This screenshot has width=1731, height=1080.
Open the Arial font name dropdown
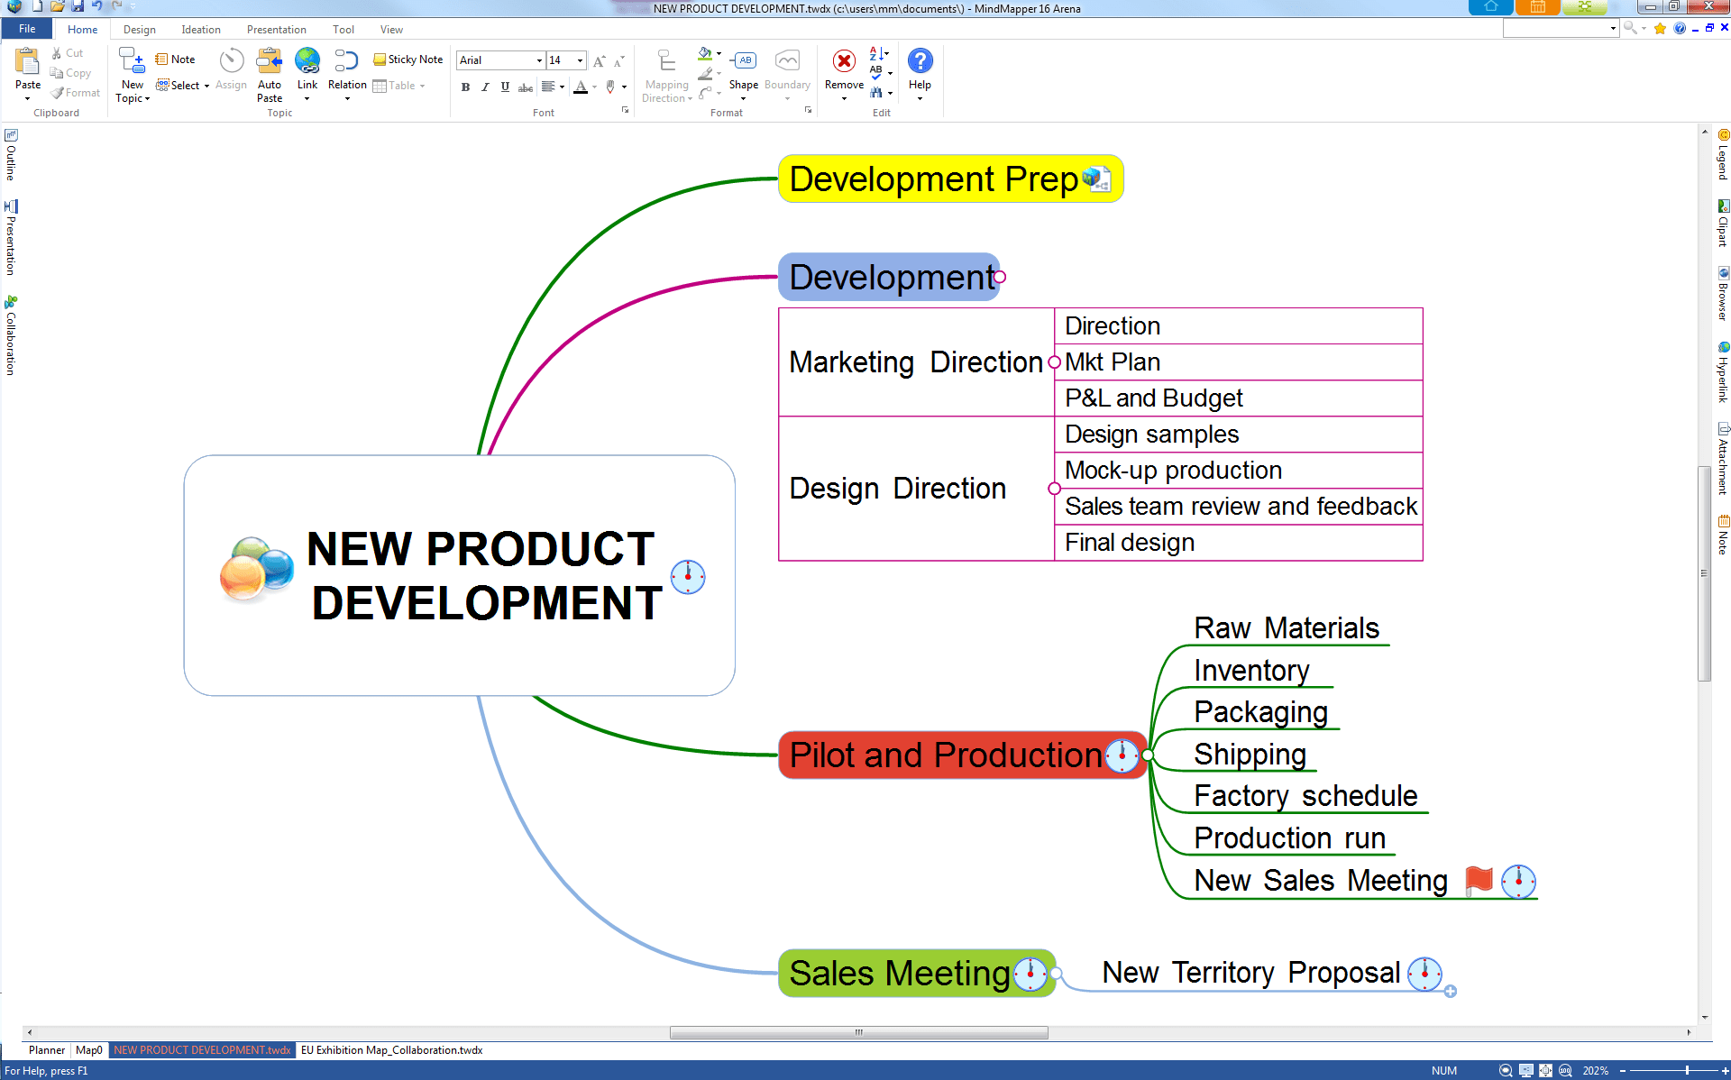coord(539,60)
